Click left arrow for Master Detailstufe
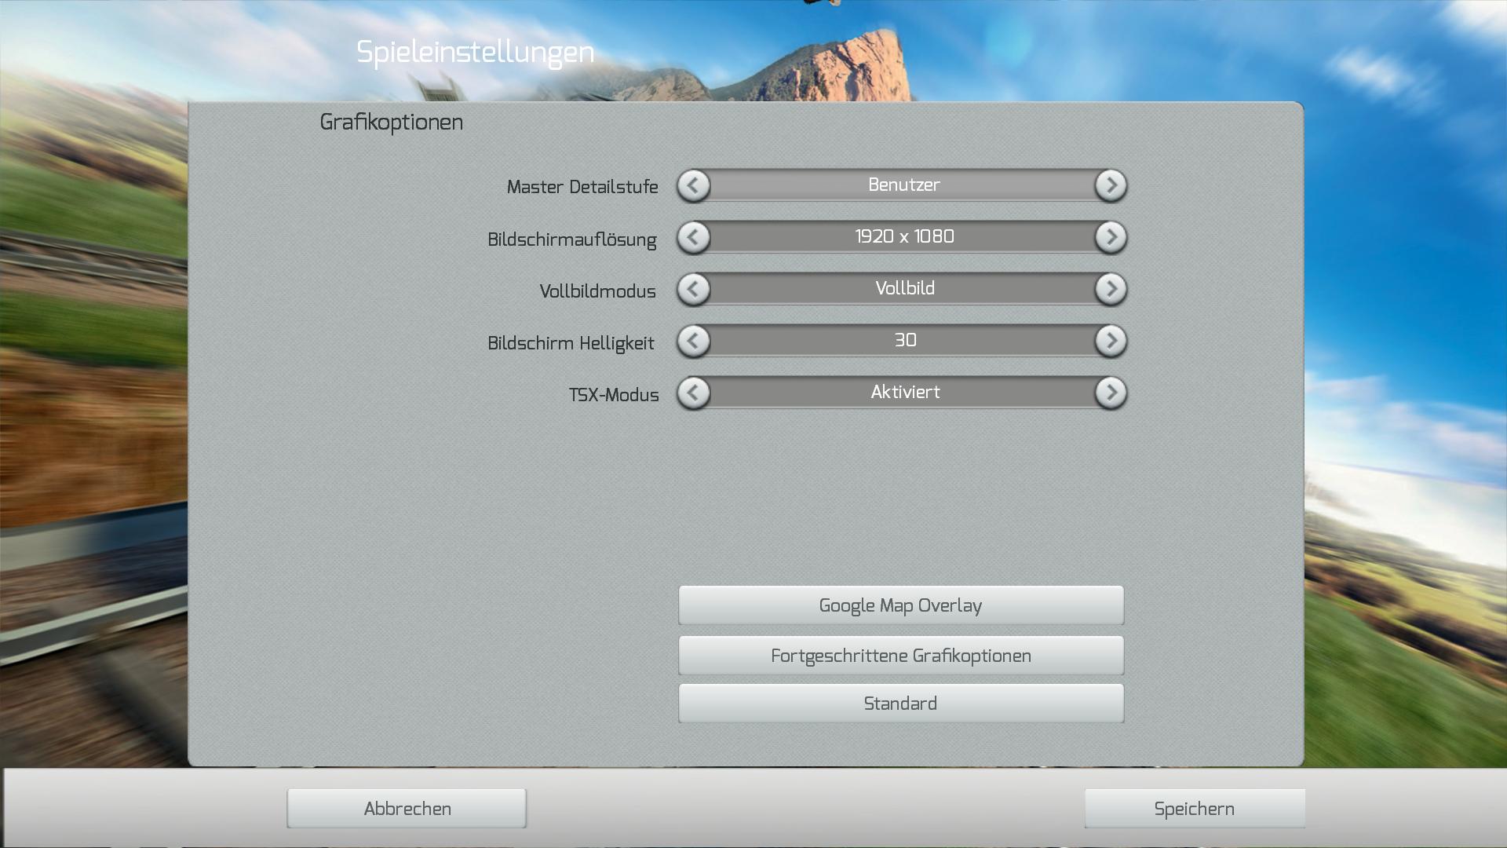This screenshot has width=1507, height=848. click(694, 186)
